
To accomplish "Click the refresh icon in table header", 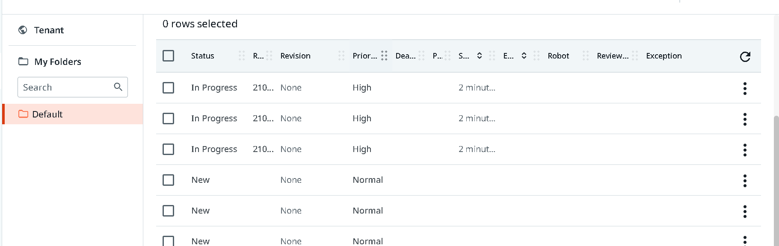I will [x=745, y=56].
